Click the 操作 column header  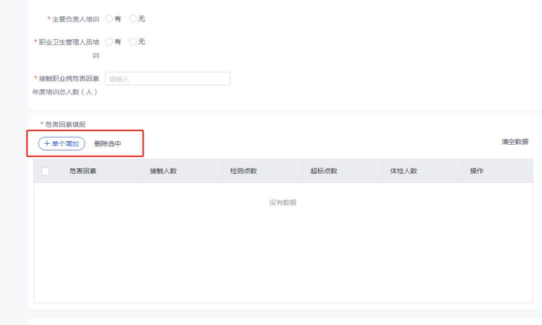pyautogui.click(x=476, y=171)
